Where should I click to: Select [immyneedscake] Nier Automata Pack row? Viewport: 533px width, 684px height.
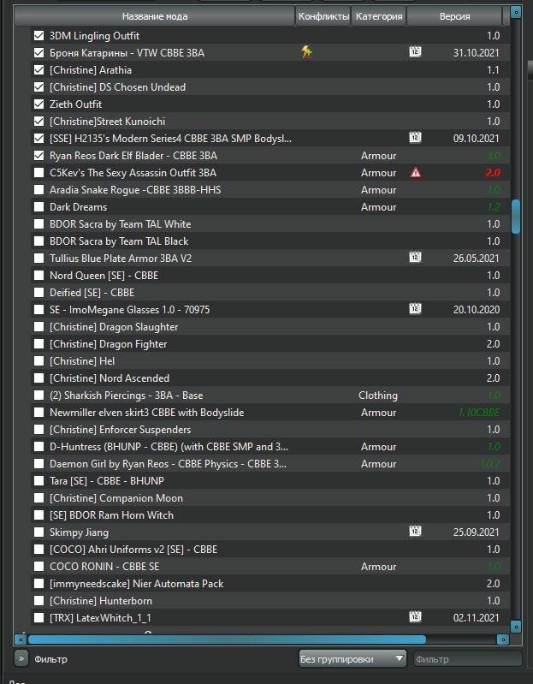[x=270, y=583]
